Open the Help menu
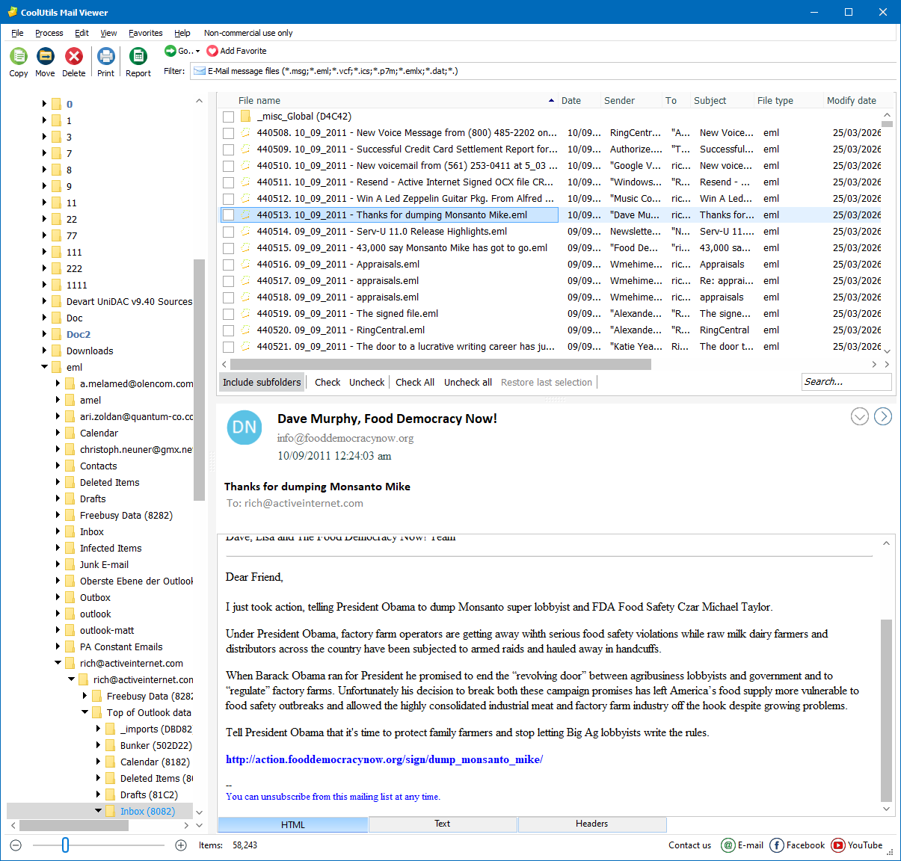 point(182,33)
